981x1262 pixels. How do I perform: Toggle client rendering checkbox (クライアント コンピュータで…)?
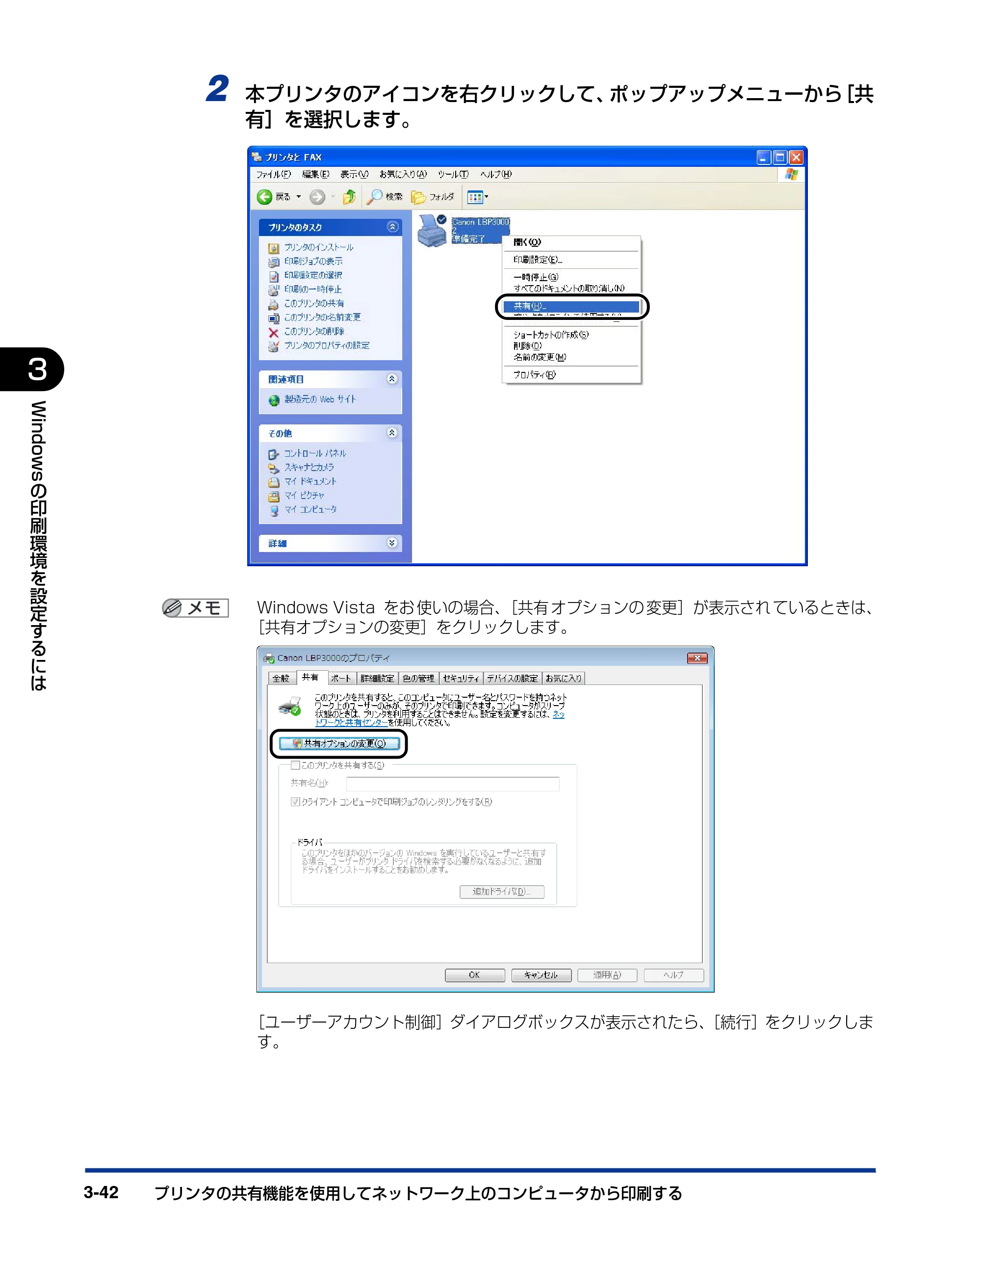click(295, 801)
